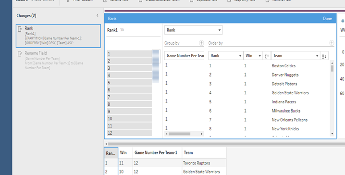The height and width of the screenshot is (175, 345).
Task: Click the Rank change step icon
Action: [20, 29]
